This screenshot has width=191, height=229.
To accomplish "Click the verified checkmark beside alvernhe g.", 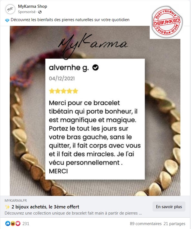I will click(x=95, y=68).
